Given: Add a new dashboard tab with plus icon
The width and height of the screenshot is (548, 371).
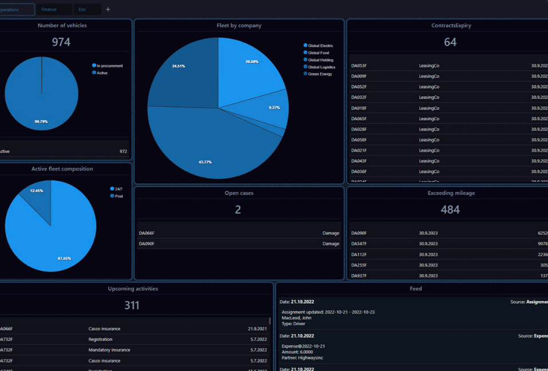Looking at the screenshot, I should coord(108,9).
